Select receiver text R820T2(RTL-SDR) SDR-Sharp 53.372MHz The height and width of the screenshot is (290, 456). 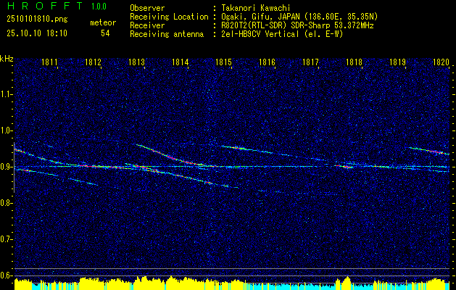tap(297, 25)
